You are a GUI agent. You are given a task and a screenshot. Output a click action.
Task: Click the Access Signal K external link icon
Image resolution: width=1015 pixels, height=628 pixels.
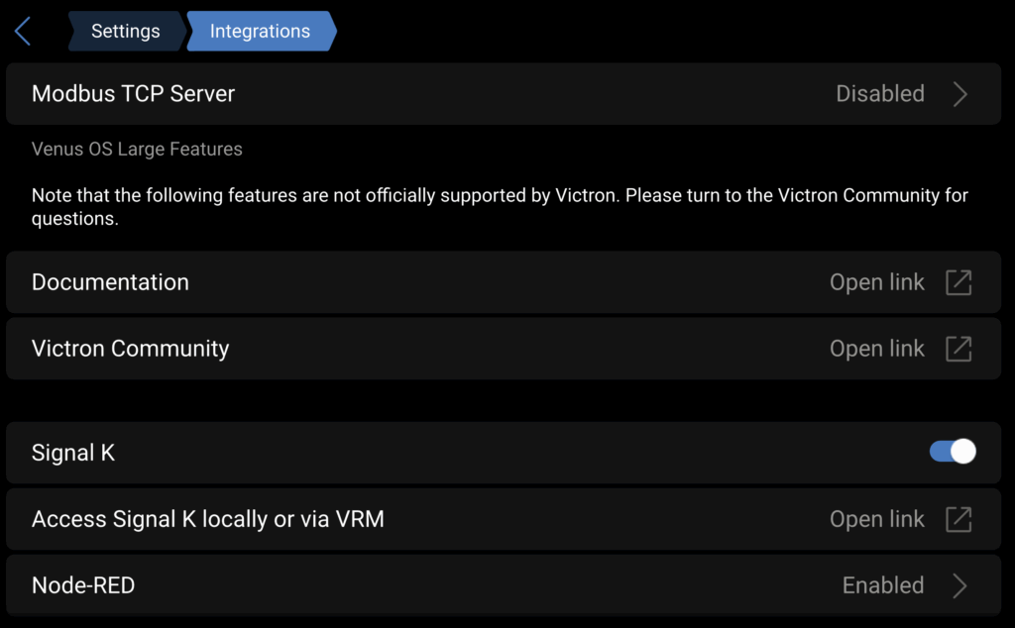959,519
